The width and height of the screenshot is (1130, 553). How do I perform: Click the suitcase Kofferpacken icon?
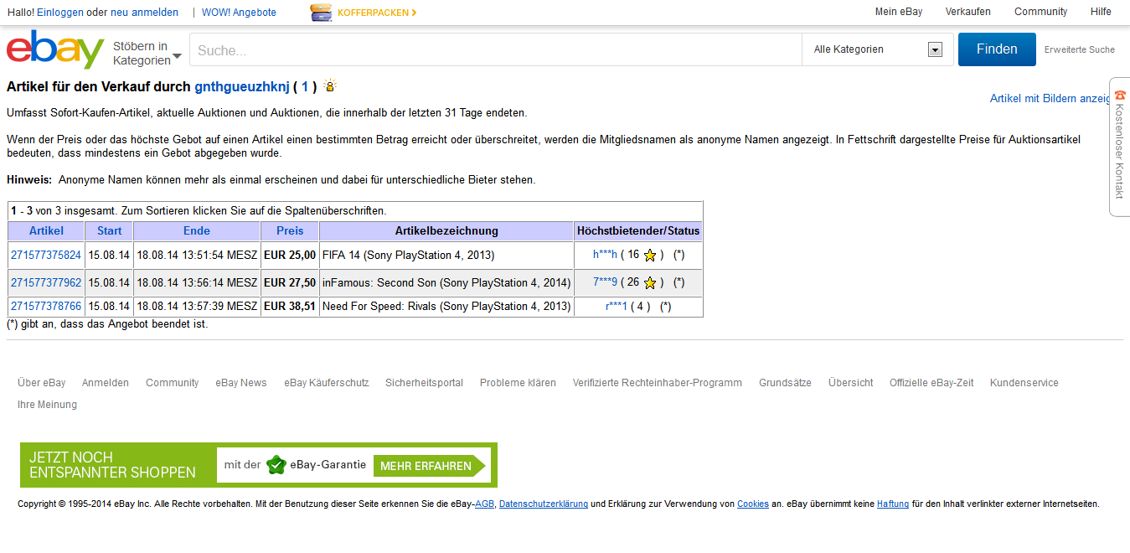tap(321, 13)
